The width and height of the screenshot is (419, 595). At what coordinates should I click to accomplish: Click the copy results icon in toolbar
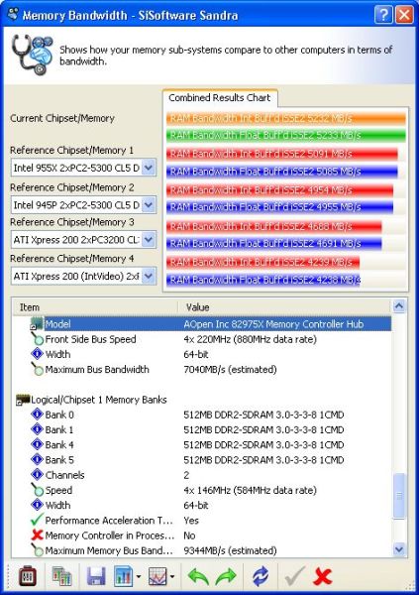[61, 576]
